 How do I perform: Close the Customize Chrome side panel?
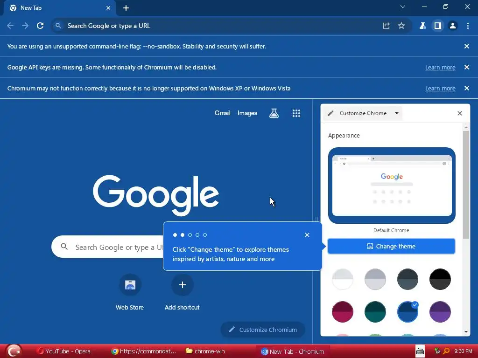(460, 113)
